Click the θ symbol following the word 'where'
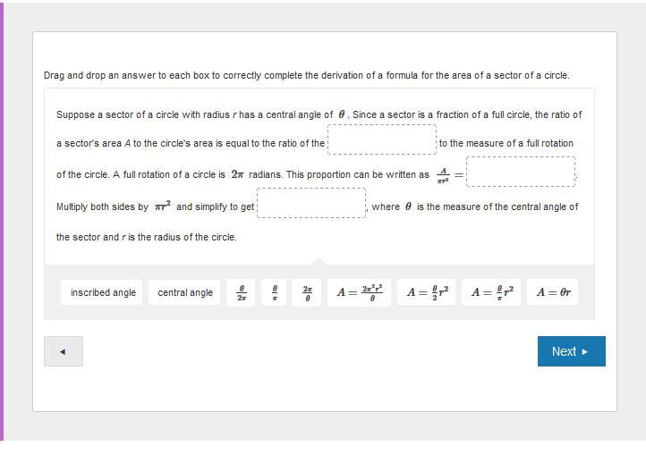 click(x=408, y=206)
